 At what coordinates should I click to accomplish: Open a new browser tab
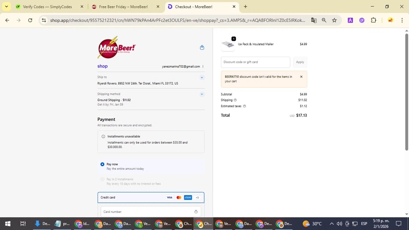245,7
